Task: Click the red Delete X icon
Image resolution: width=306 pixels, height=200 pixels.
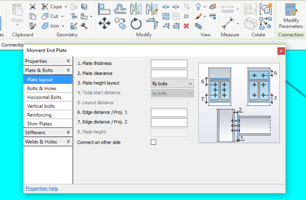Action: coord(186,26)
